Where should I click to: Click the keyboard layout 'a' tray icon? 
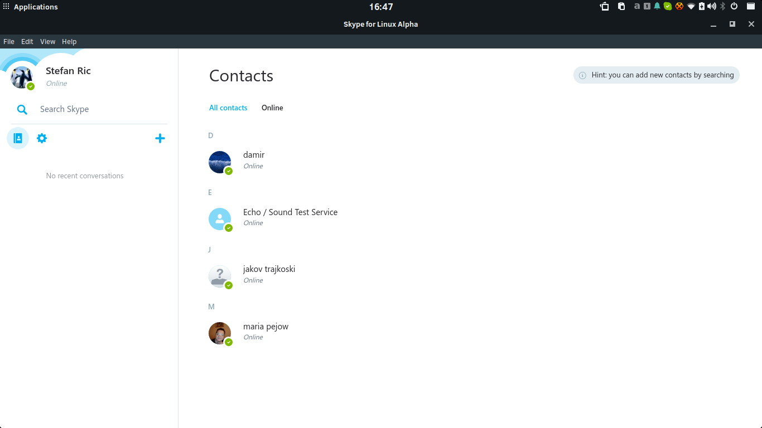click(637, 6)
